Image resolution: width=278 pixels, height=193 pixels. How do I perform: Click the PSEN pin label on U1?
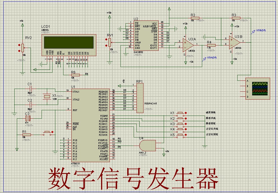click(76, 124)
